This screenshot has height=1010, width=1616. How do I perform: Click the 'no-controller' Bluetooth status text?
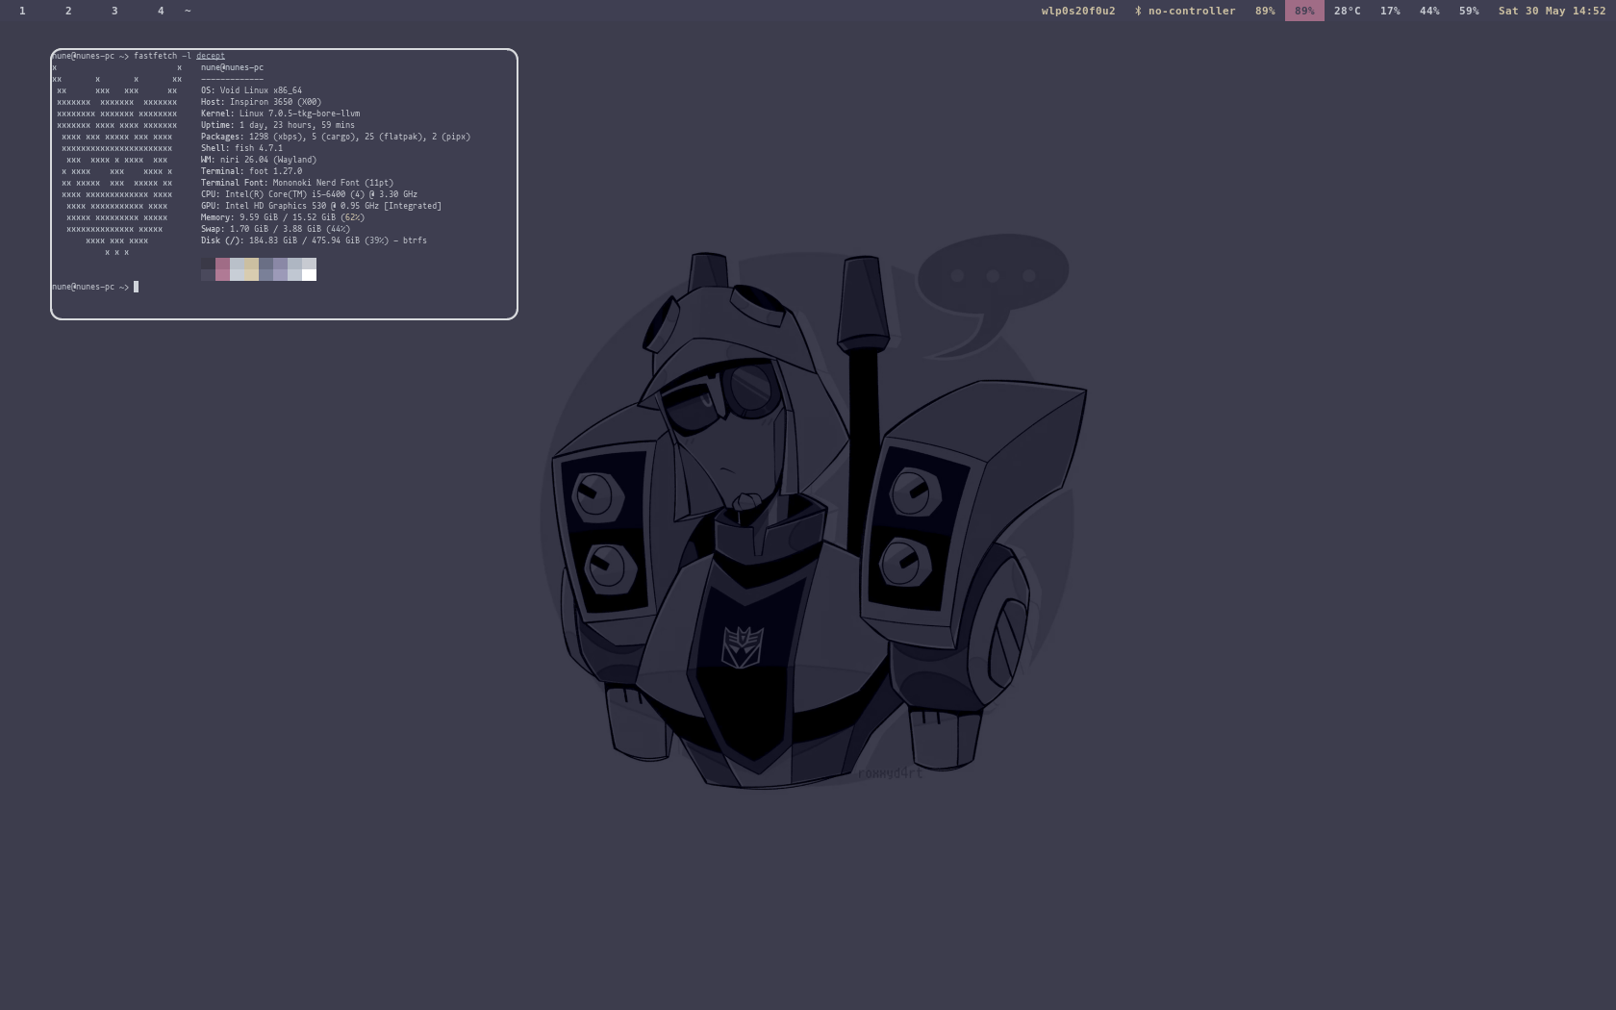[1192, 11]
